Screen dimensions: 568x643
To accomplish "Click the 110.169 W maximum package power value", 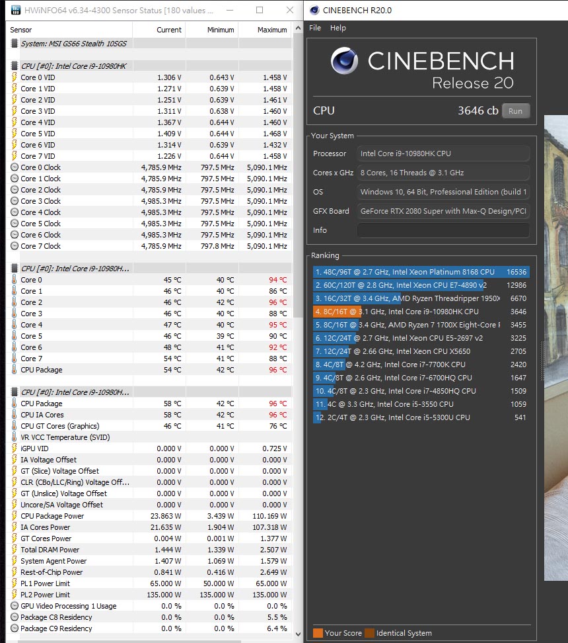I will (269, 516).
